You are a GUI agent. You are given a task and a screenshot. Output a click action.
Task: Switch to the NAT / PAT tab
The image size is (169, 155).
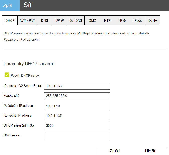click(27, 21)
